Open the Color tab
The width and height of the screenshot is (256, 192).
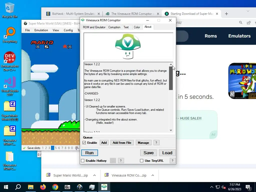[x=137, y=27]
